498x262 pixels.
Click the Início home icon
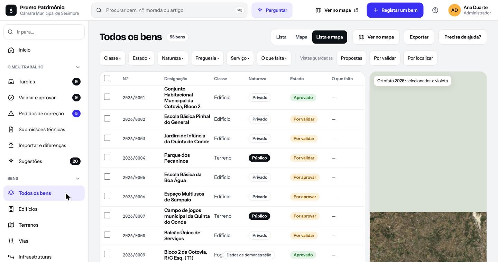pos(11,50)
